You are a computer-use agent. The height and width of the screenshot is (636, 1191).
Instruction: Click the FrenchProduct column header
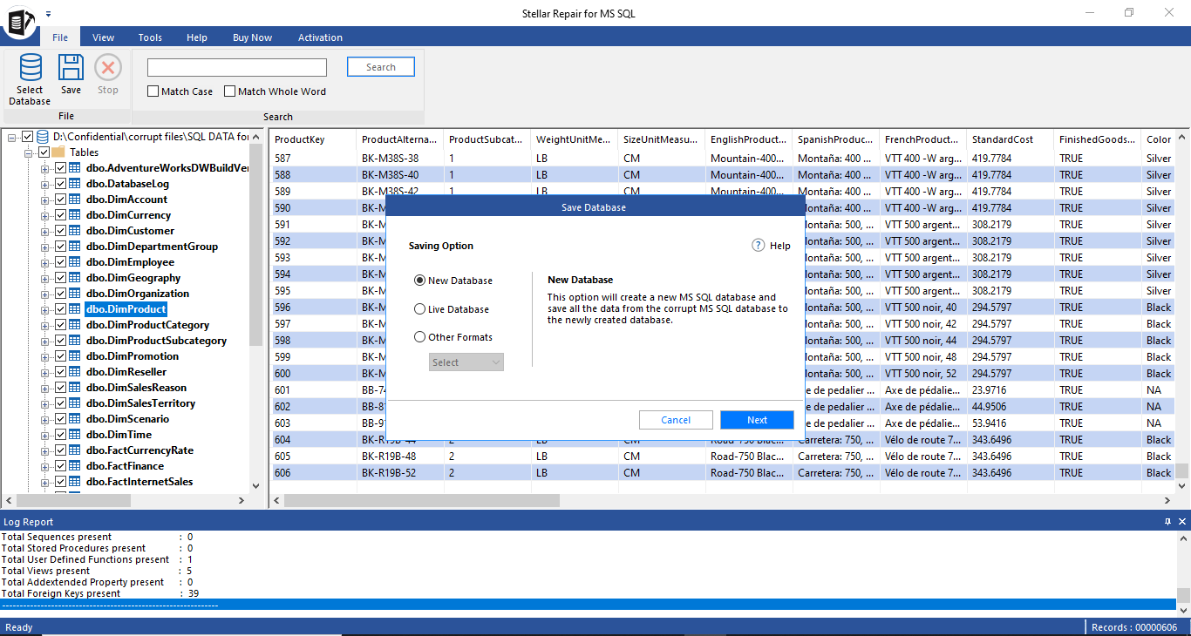click(922, 139)
